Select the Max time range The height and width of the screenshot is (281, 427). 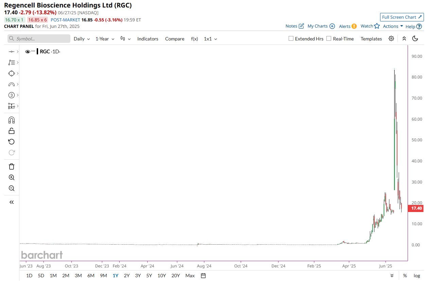pos(190,276)
